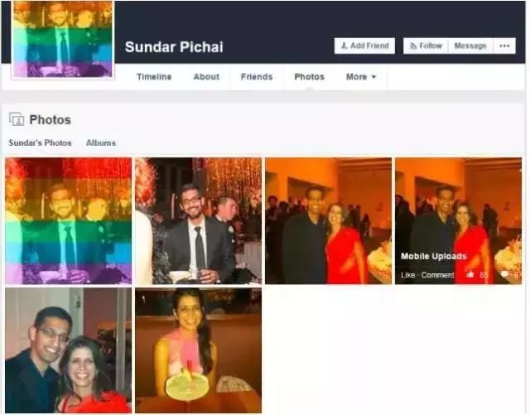Open the Message button
This screenshot has width=530, height=415.
click(x=470, y=46)
